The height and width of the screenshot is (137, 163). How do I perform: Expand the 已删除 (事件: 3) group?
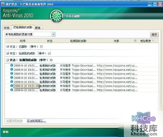[7, 47]
